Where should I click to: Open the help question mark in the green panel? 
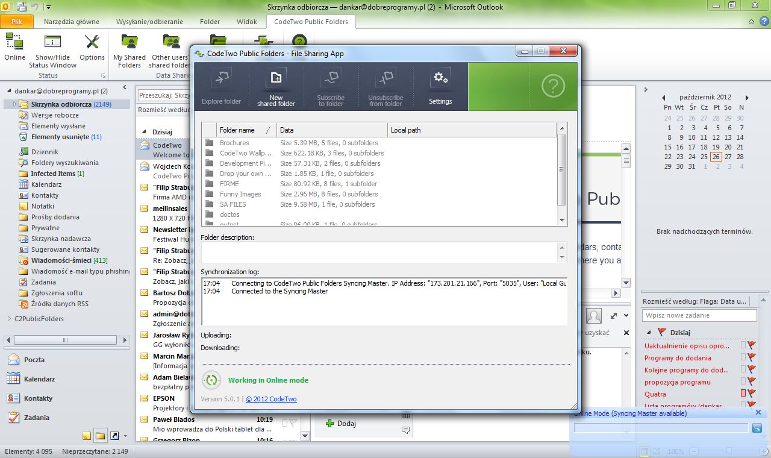pos(553,87)
